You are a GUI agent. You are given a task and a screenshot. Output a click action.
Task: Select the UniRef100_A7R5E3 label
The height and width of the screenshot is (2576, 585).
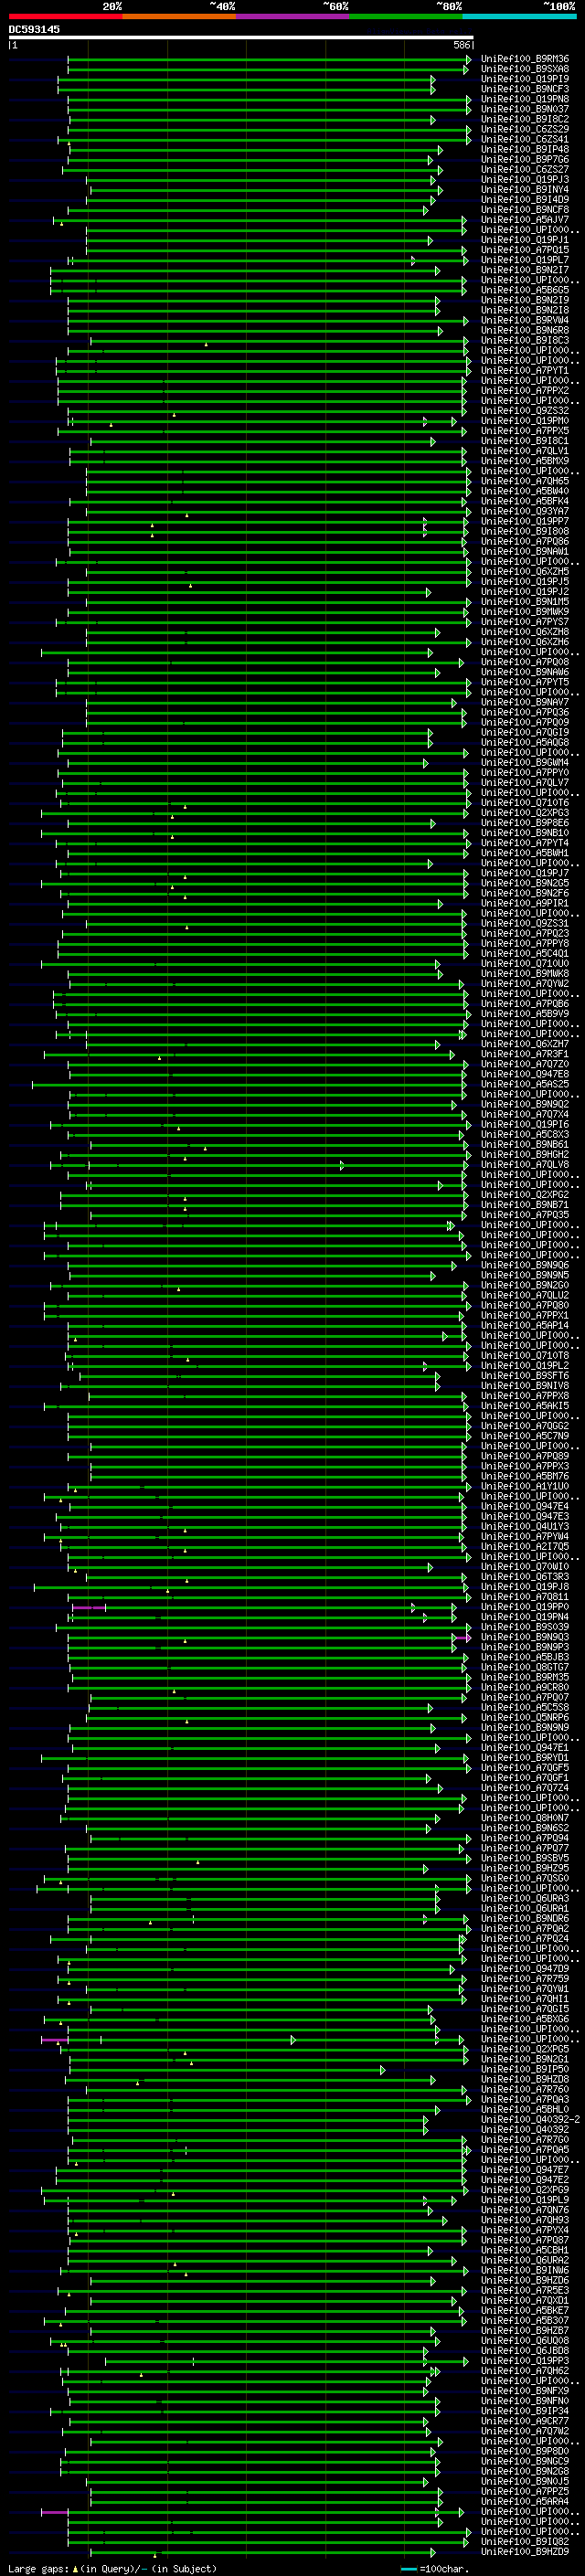point(525,2290)
